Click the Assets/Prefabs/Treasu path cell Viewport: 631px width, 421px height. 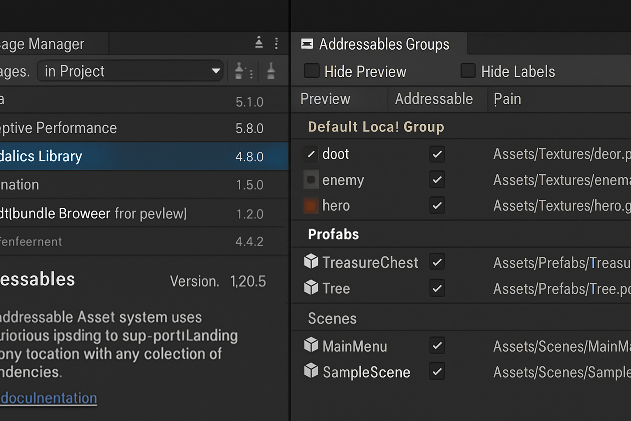point(562,262)
